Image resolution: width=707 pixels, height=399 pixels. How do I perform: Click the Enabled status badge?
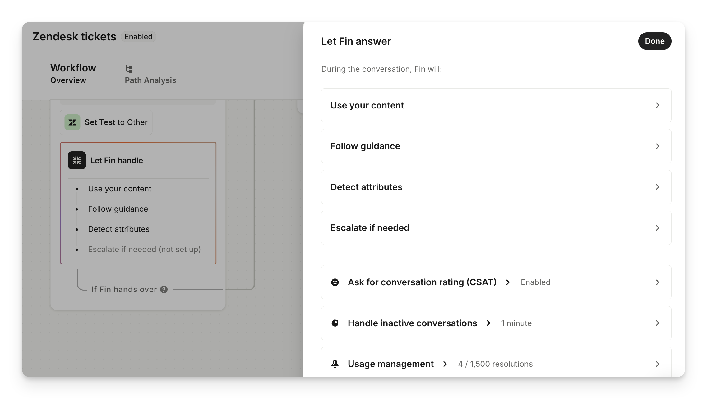138,37
